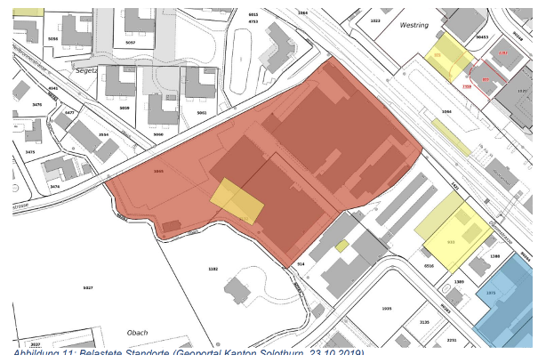Viewport: 546px width, 363px height.
Task: Select parcel number 933 in yellow area
Action: [451, 242]
